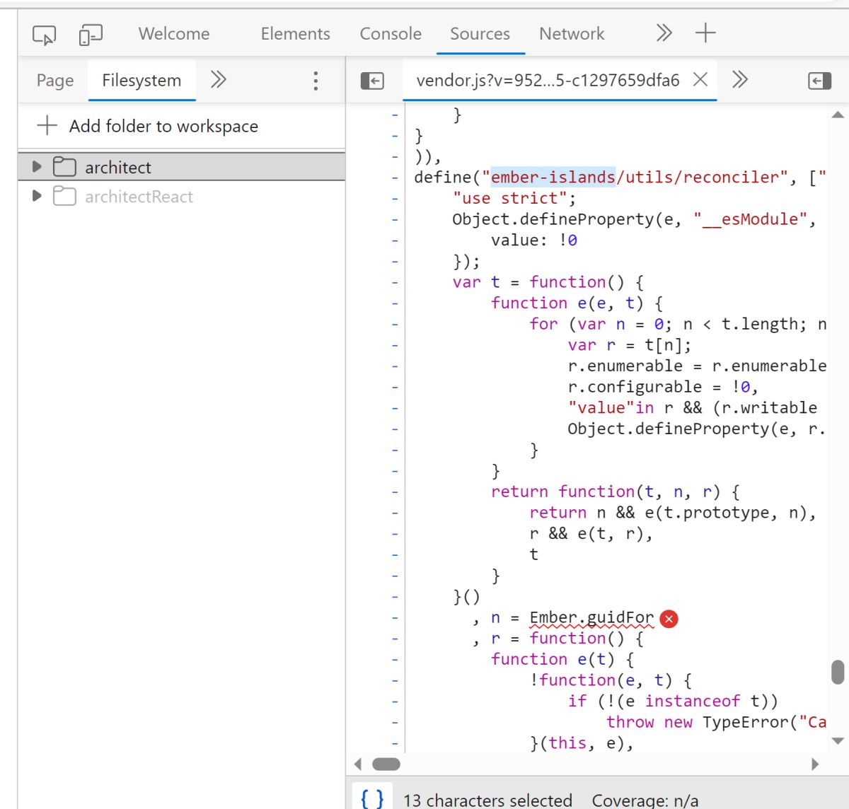The image size is (849, 809).
Task: Click the 'value: !0' code line
Action: [534, 240]
